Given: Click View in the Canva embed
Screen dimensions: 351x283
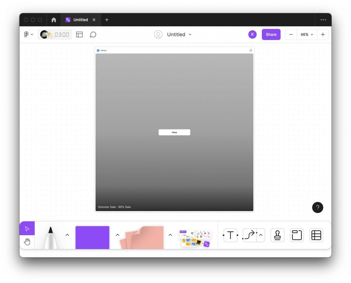Looking at the screenshot, I should pyautogui.click(x=174, y=132).
